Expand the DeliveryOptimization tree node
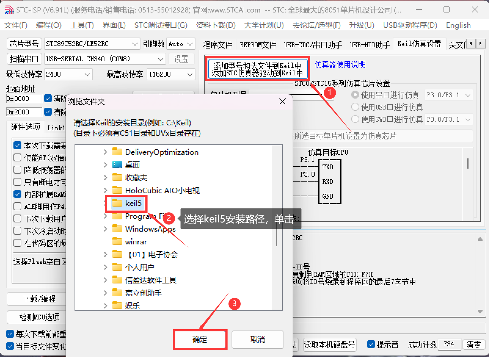Image resolution: width=489 pixels, height=357 pixels. pyautogui.click(x=105, y=152)
